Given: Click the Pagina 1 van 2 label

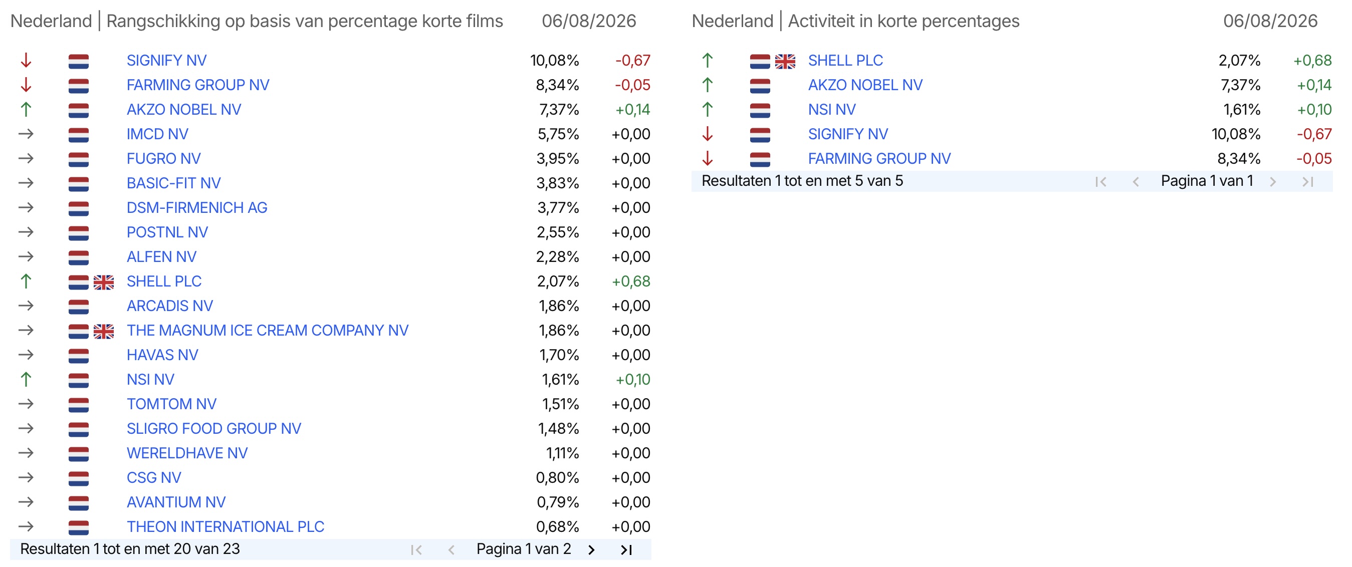Looking at the screenshot, I should 523,548.
